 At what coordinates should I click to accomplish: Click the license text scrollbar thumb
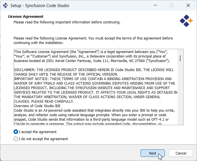[x=180, y=58]
